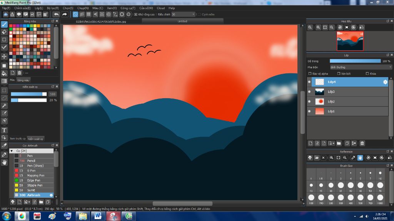Screen dimensions: 394x221
Task: Choose the G Pen brush
Action: [34, 170]
